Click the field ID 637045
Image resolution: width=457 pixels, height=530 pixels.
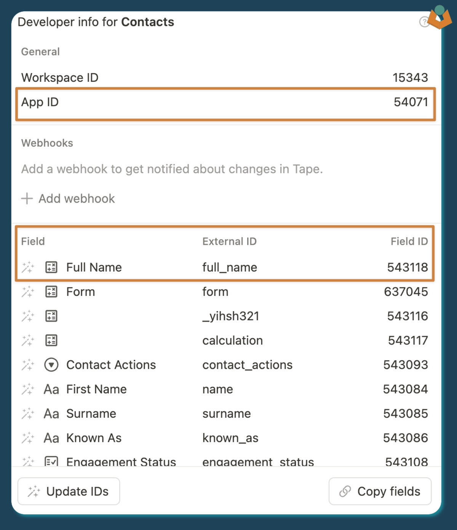tap(406, 292)
